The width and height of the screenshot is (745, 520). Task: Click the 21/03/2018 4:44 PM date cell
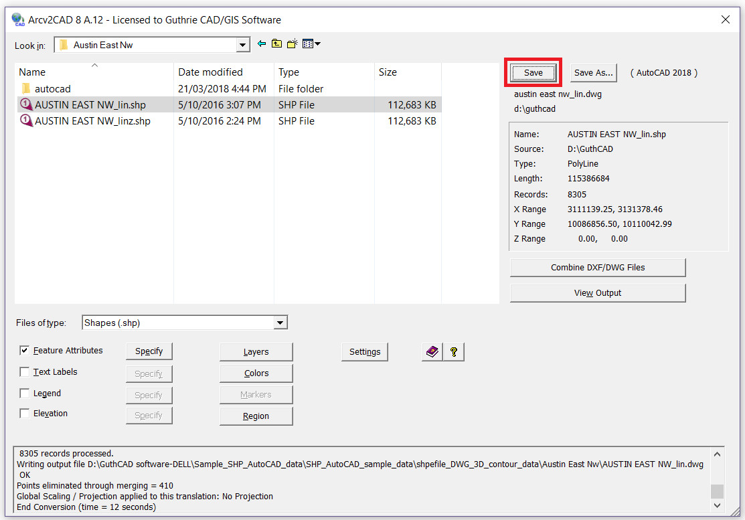222,89
